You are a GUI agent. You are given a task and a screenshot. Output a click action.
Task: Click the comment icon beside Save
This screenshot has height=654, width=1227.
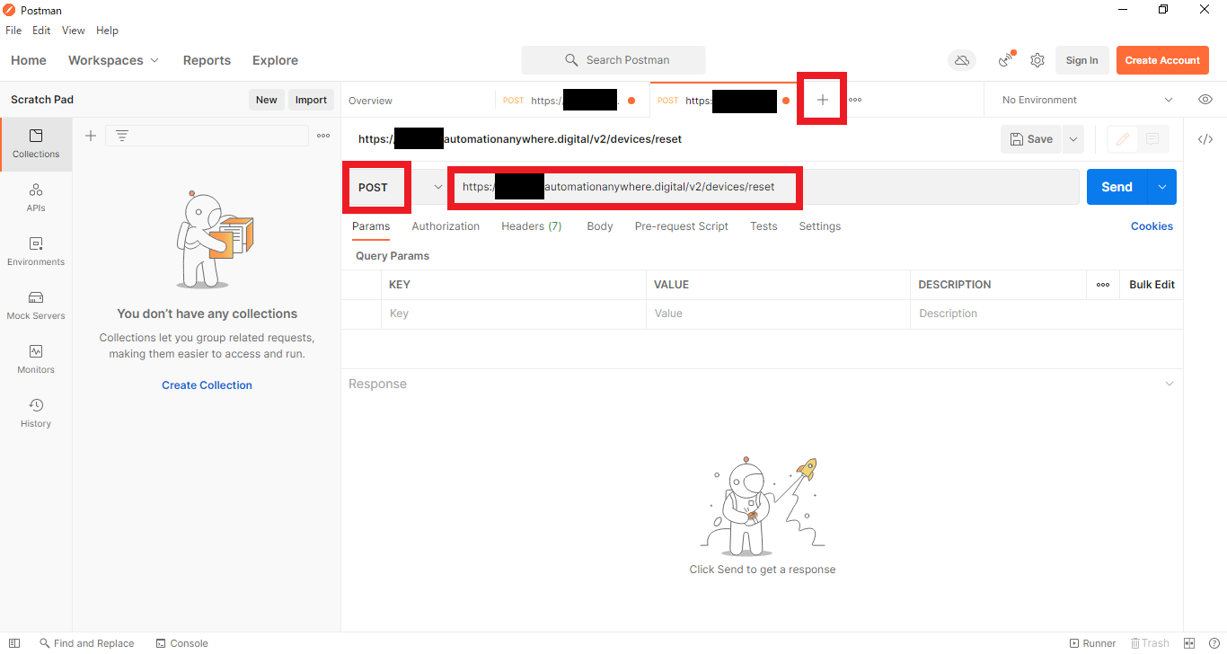coord(1152,139)
